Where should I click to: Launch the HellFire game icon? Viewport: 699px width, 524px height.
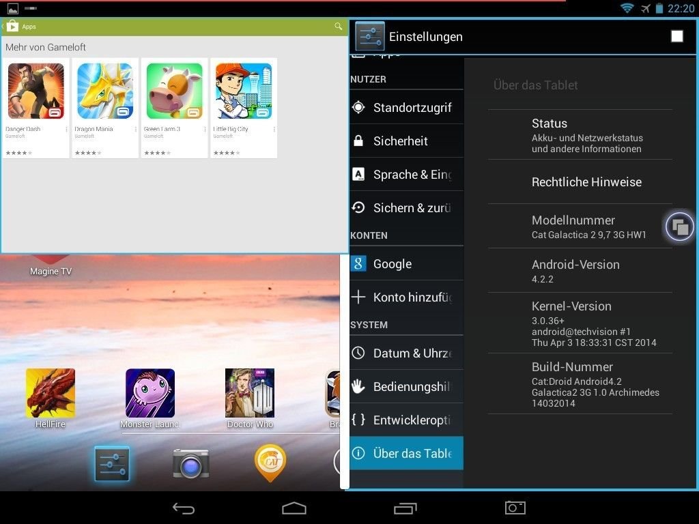(51, 393)
